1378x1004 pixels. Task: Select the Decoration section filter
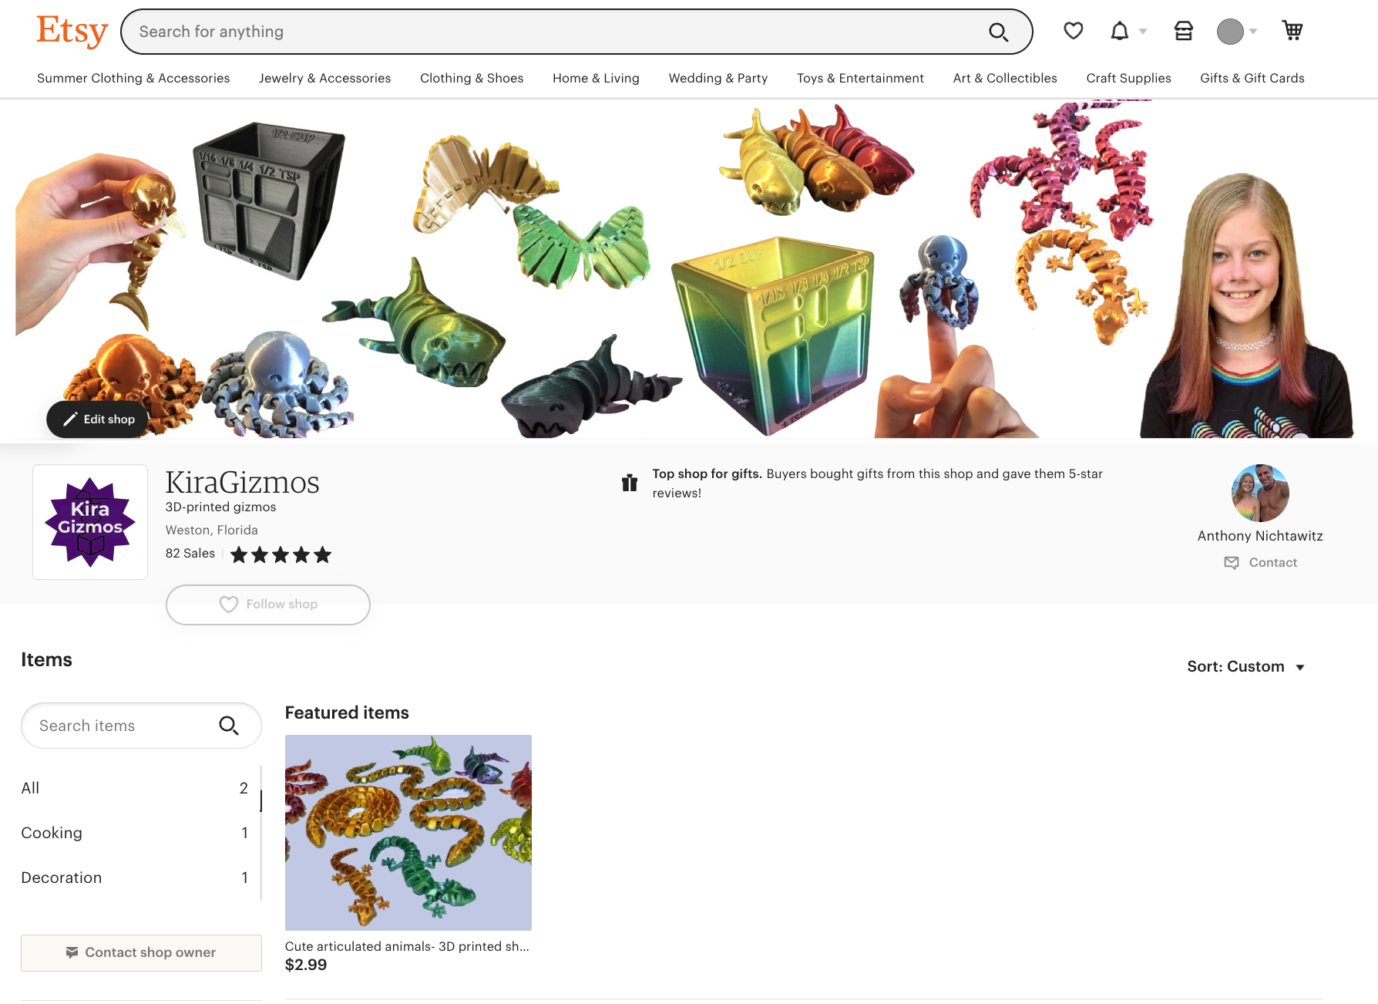(135, 878)
